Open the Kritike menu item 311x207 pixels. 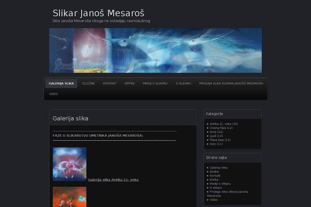point(130,83)
